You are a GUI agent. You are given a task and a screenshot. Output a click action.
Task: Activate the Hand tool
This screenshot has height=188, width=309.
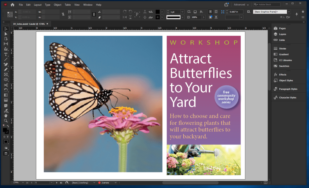coord(6,115)
